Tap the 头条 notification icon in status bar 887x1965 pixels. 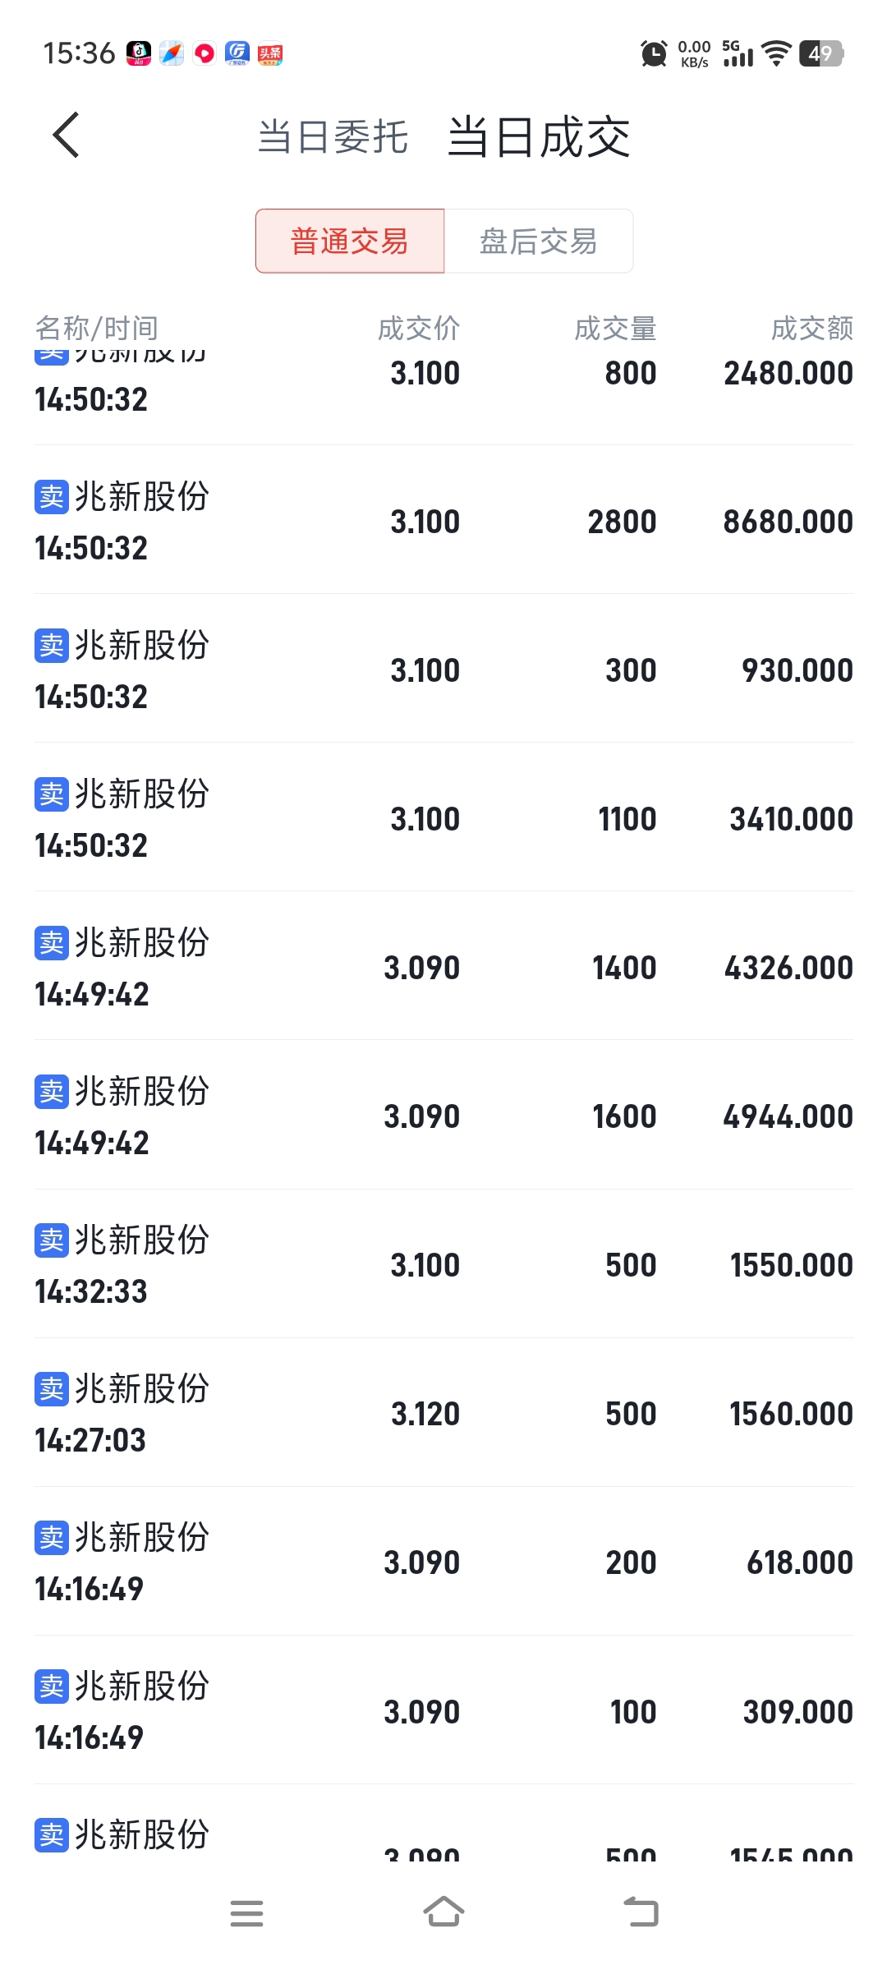click(x=270, y=54)
